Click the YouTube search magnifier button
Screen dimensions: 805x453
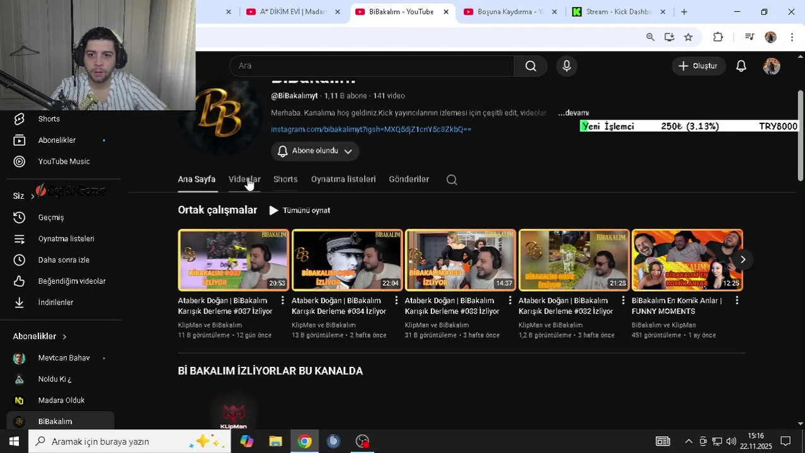pos(531,66)
